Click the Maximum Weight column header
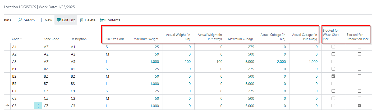The height and width of the screenshot is (110, 372). (x=146, y=39)
